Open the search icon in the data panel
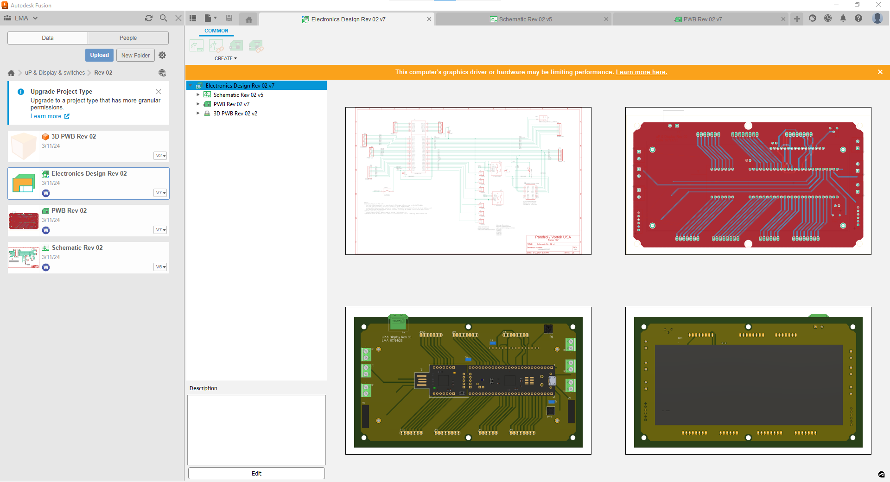Viewport: 890px width, 482px height. pyautogui.click(x=164, y=18)
